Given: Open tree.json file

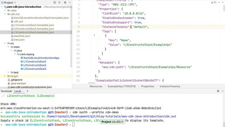Looking at the screenshot, I should point(19,40).
